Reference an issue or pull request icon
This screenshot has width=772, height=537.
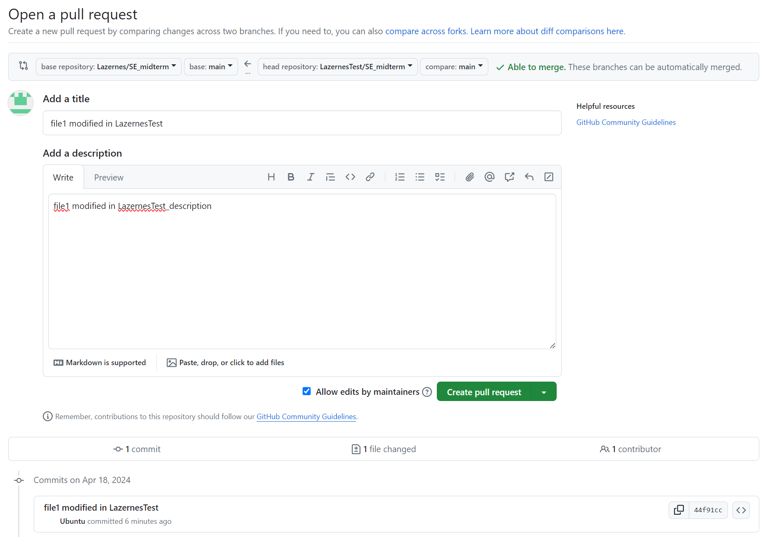click(x=509, y=177)
